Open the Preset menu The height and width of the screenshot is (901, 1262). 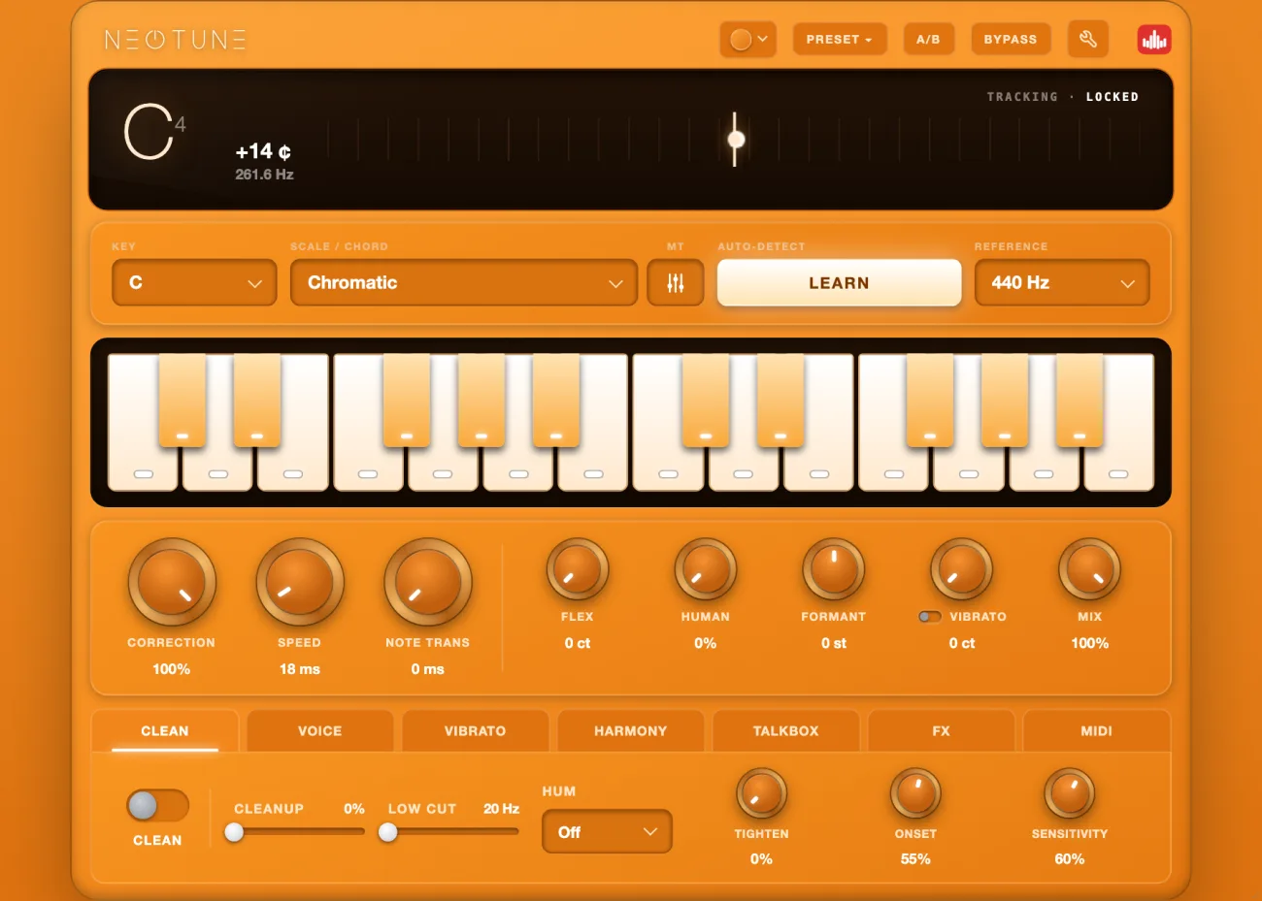pyautogui.click(x=840, y=40)
